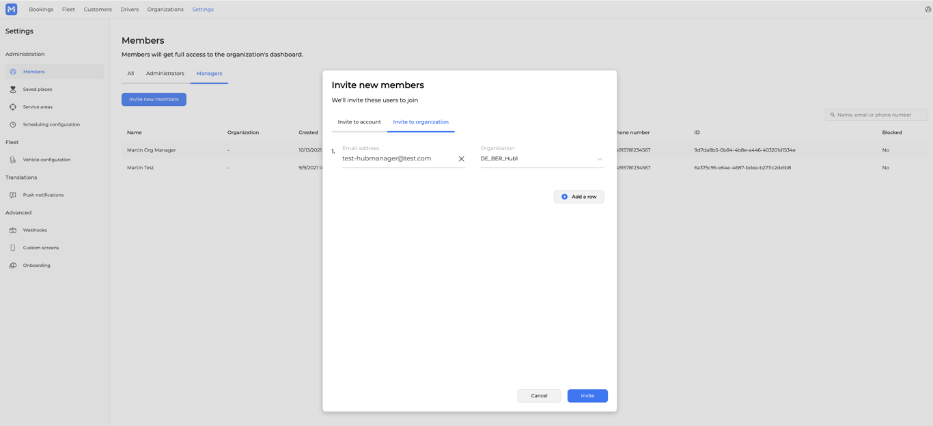The height and width of the screenshot is (426, 933).
Task: Open the Customers menu
Action: [x=98, y=10]
